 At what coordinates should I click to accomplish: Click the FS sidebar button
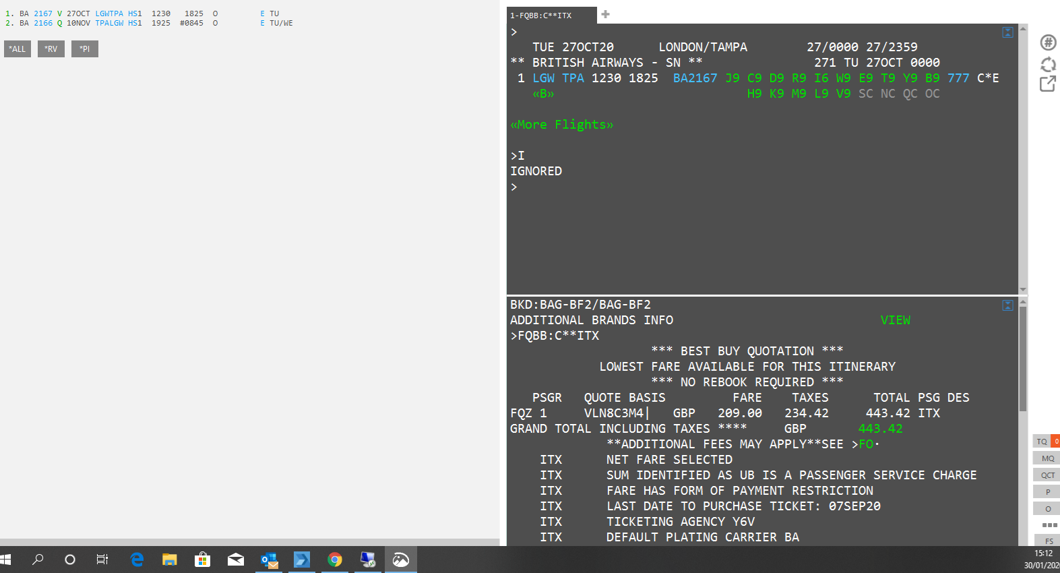[1049, 541]
